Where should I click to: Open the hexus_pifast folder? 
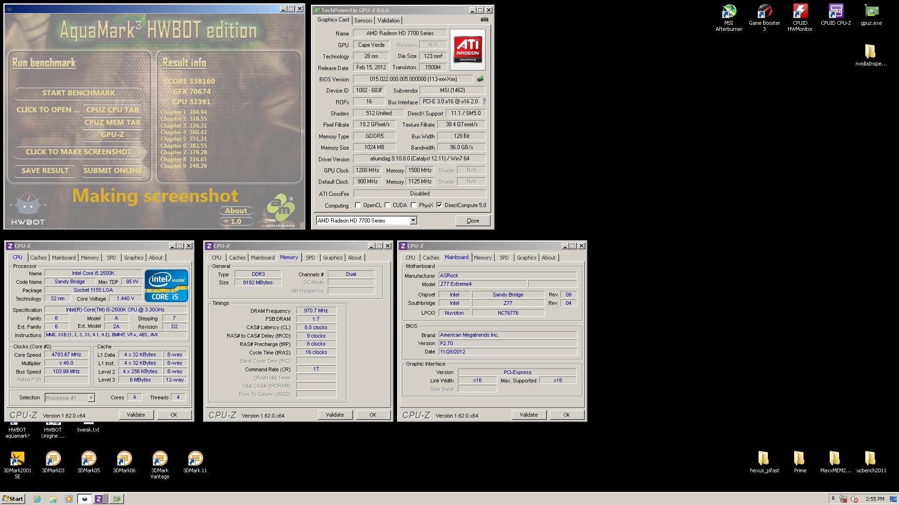pos(764,462)
